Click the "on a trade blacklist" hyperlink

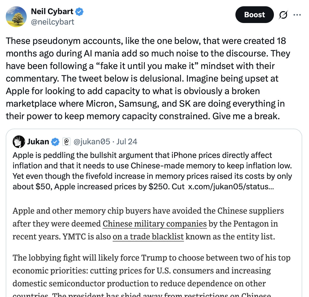(148, 237)
